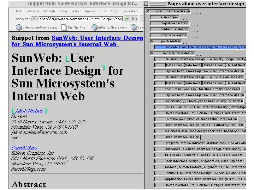Open InternetNews.com favorite globe icon
254x190 pixels.
pyautogui.click(x=94, y=27)
